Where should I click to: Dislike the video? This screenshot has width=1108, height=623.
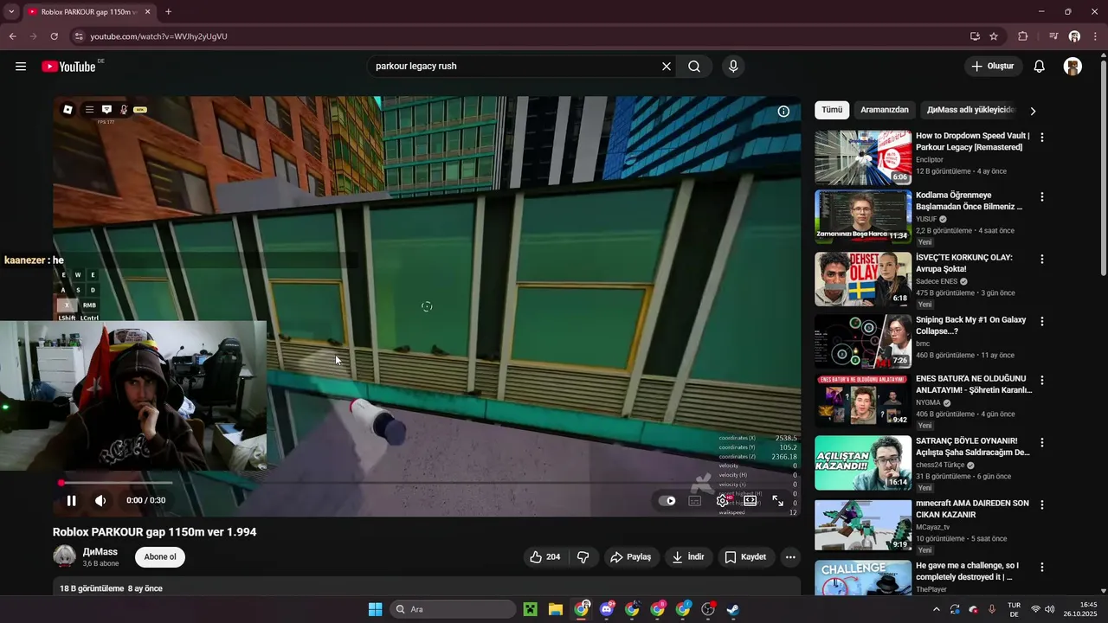[583, 557]
